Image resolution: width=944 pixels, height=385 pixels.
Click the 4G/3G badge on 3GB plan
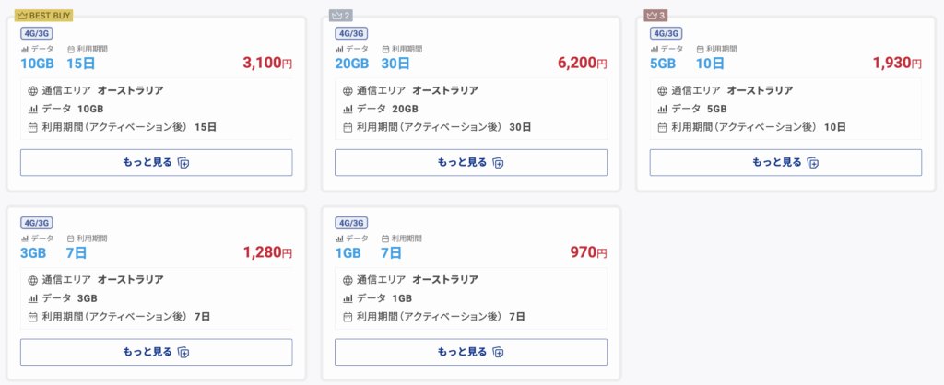point(37,223)
